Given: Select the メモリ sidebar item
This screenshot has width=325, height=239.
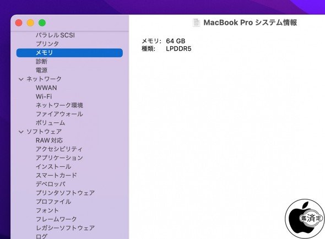Looking at the screenshot, I should (69, 53).
